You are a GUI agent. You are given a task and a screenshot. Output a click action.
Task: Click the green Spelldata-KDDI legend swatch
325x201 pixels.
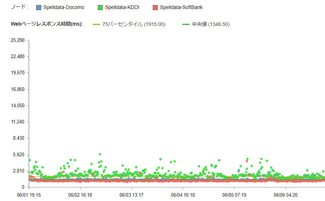(100, 7)
